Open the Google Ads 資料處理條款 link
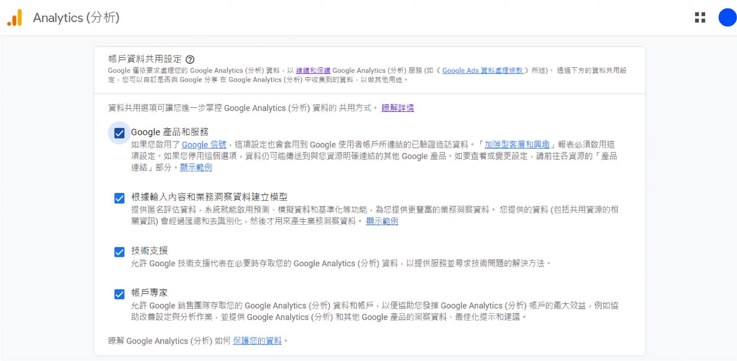The height and width of the screenshot is (361, 737). click(x=482, y=70)
